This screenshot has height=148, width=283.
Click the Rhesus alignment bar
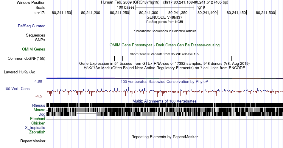coord(164,105)
